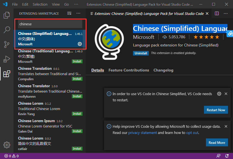233x159 pixels.
Task: Switch to the Details tab
Action: (x=98, y=70)
